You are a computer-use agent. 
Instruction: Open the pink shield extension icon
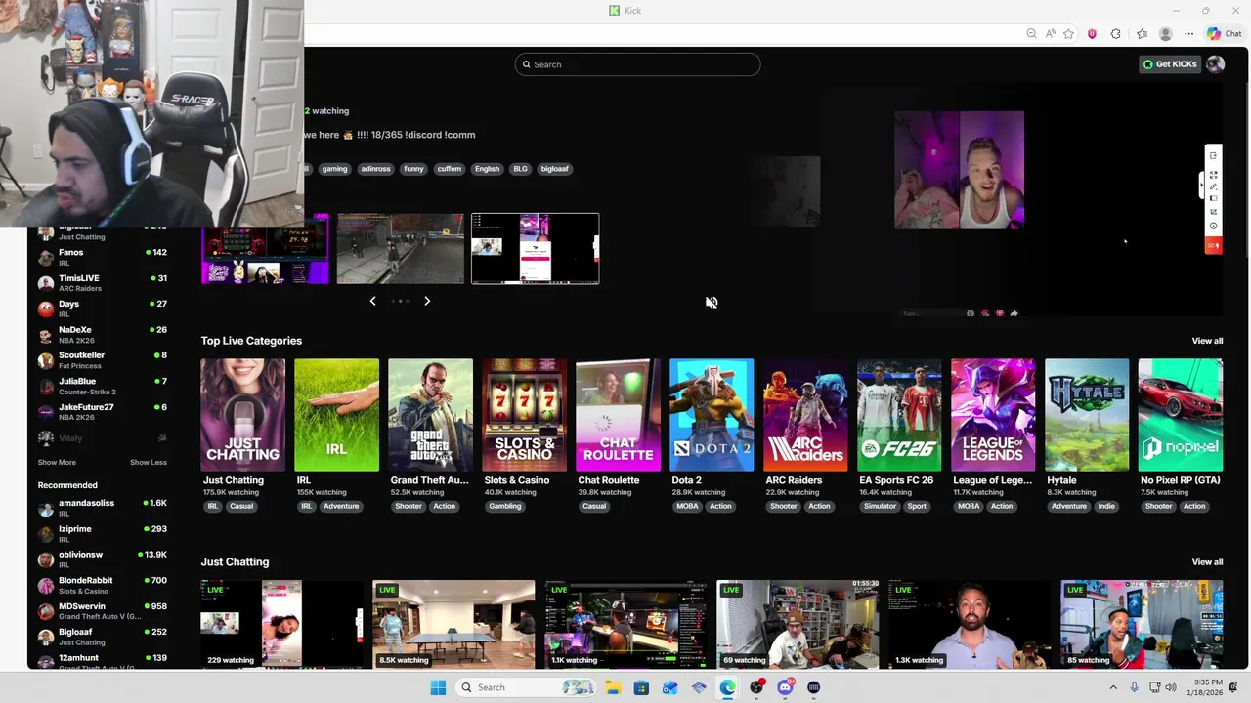(1092, 34)
